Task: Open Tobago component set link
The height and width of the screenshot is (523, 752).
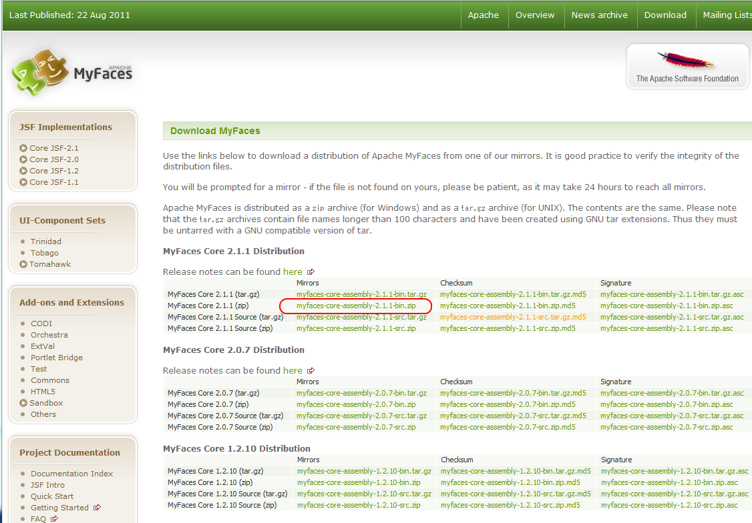Action: click(x=45, y=253)
